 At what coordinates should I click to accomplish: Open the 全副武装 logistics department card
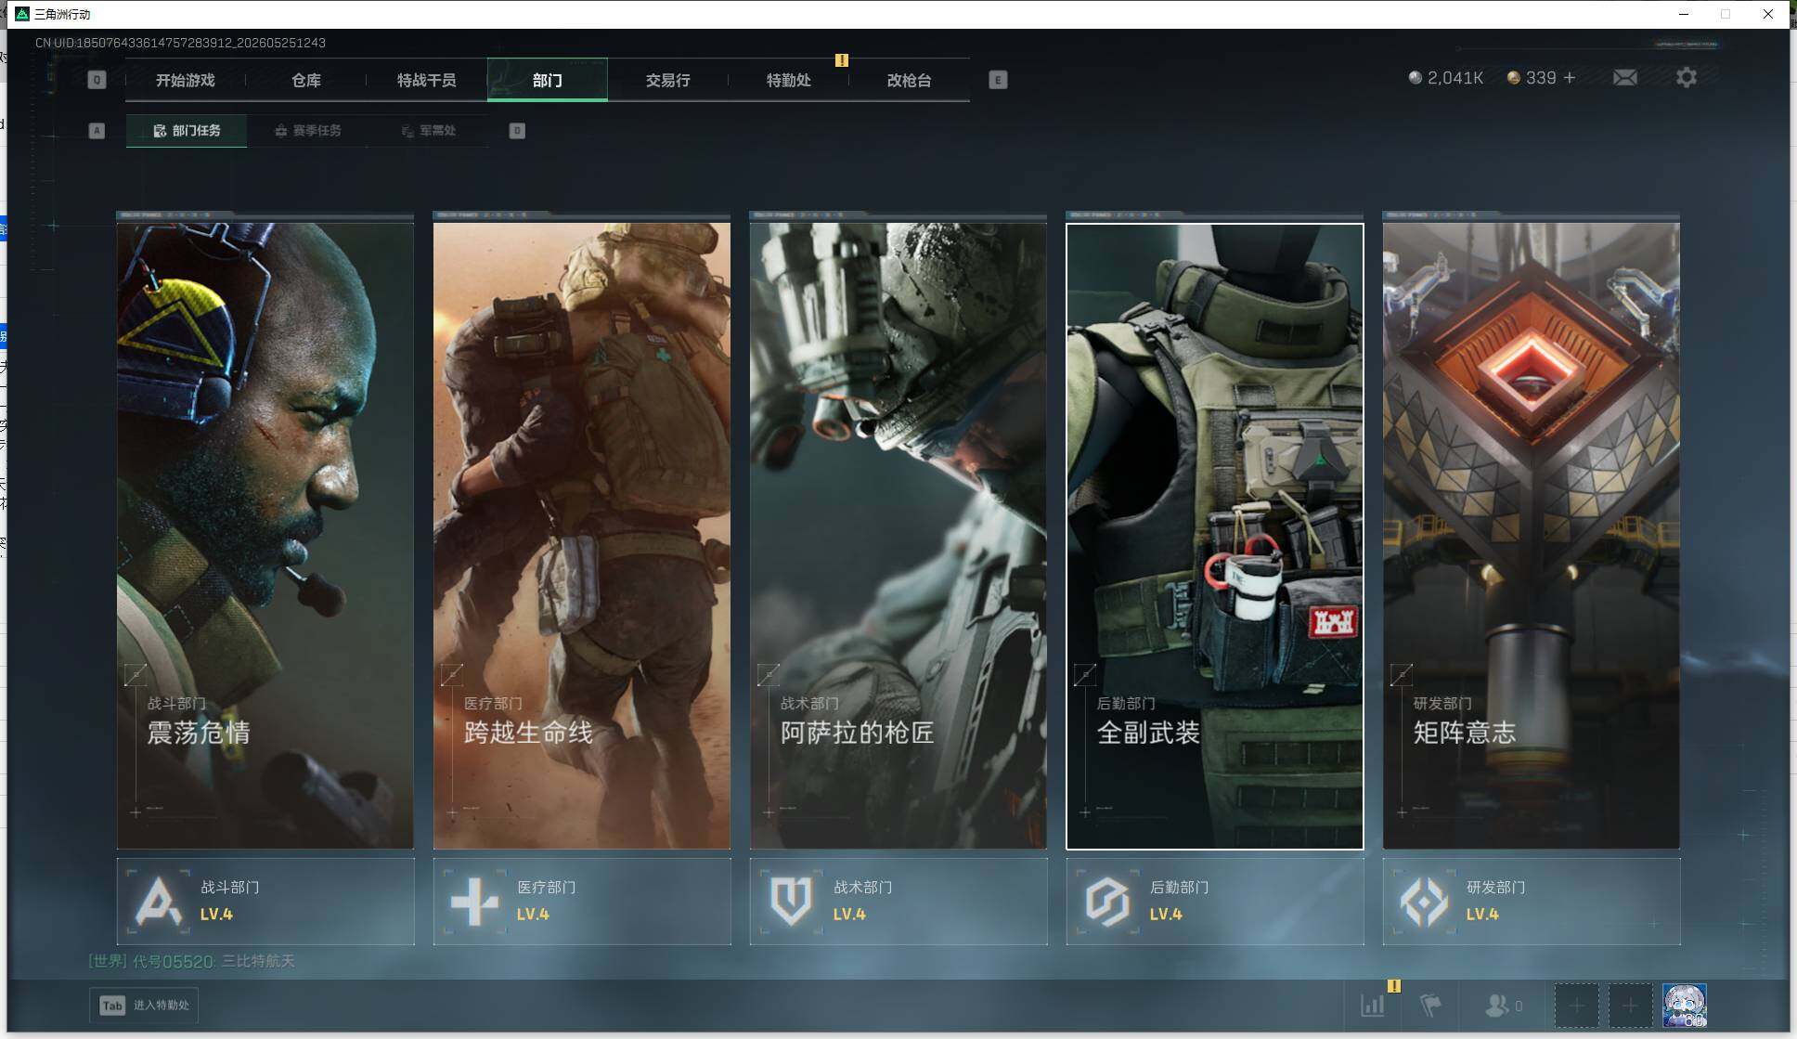point(1215,536)
